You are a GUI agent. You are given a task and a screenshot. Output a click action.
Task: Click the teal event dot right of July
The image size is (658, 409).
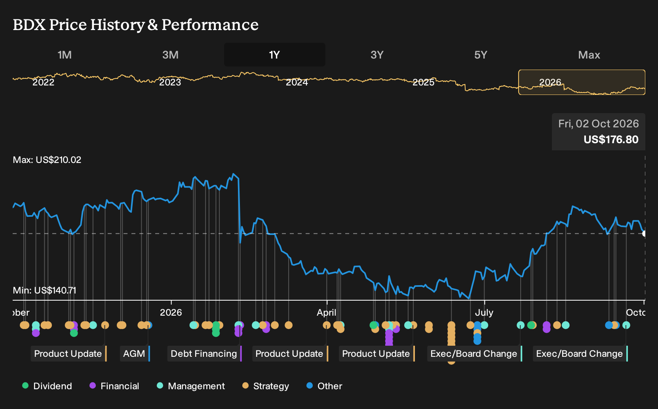(x=484, y=325)
